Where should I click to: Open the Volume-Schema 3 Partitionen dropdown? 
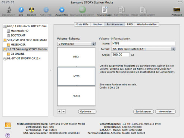pos(76,44)
